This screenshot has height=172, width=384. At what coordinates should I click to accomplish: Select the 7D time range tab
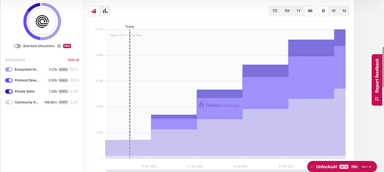(x=275, y=11)
